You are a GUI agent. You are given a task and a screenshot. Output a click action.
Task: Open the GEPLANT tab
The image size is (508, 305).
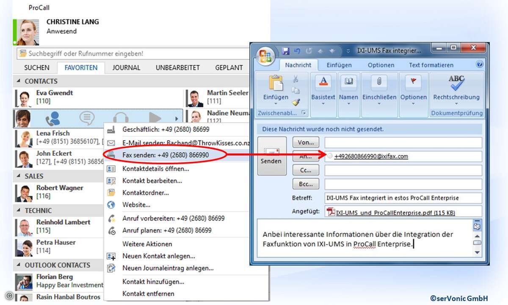[x=229, y=67]
